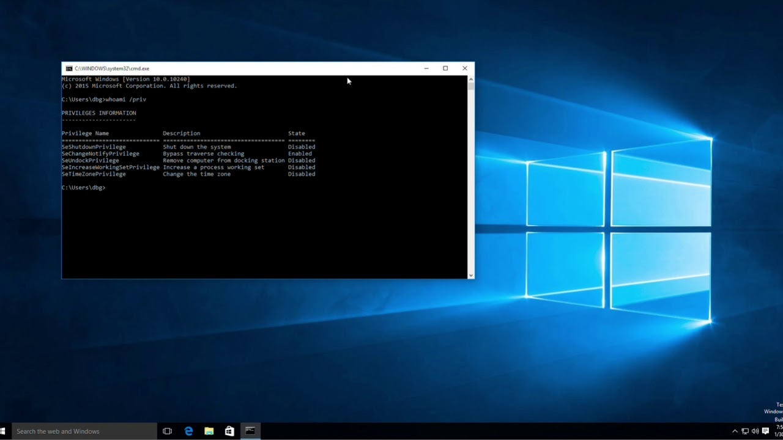
Task: Show hidden system tray icons
Action: pos(735,431)
